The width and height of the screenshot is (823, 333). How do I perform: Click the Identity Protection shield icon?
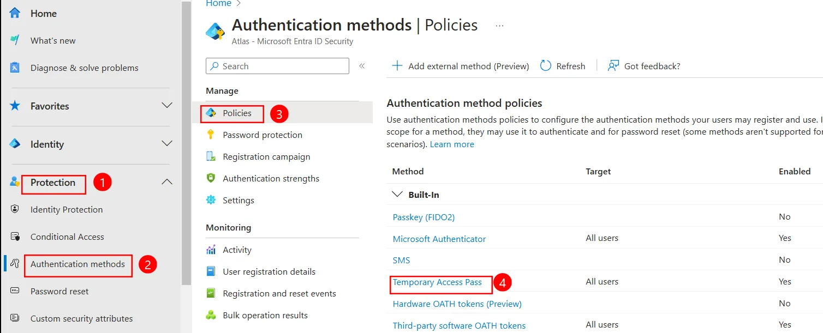[15, 209]
